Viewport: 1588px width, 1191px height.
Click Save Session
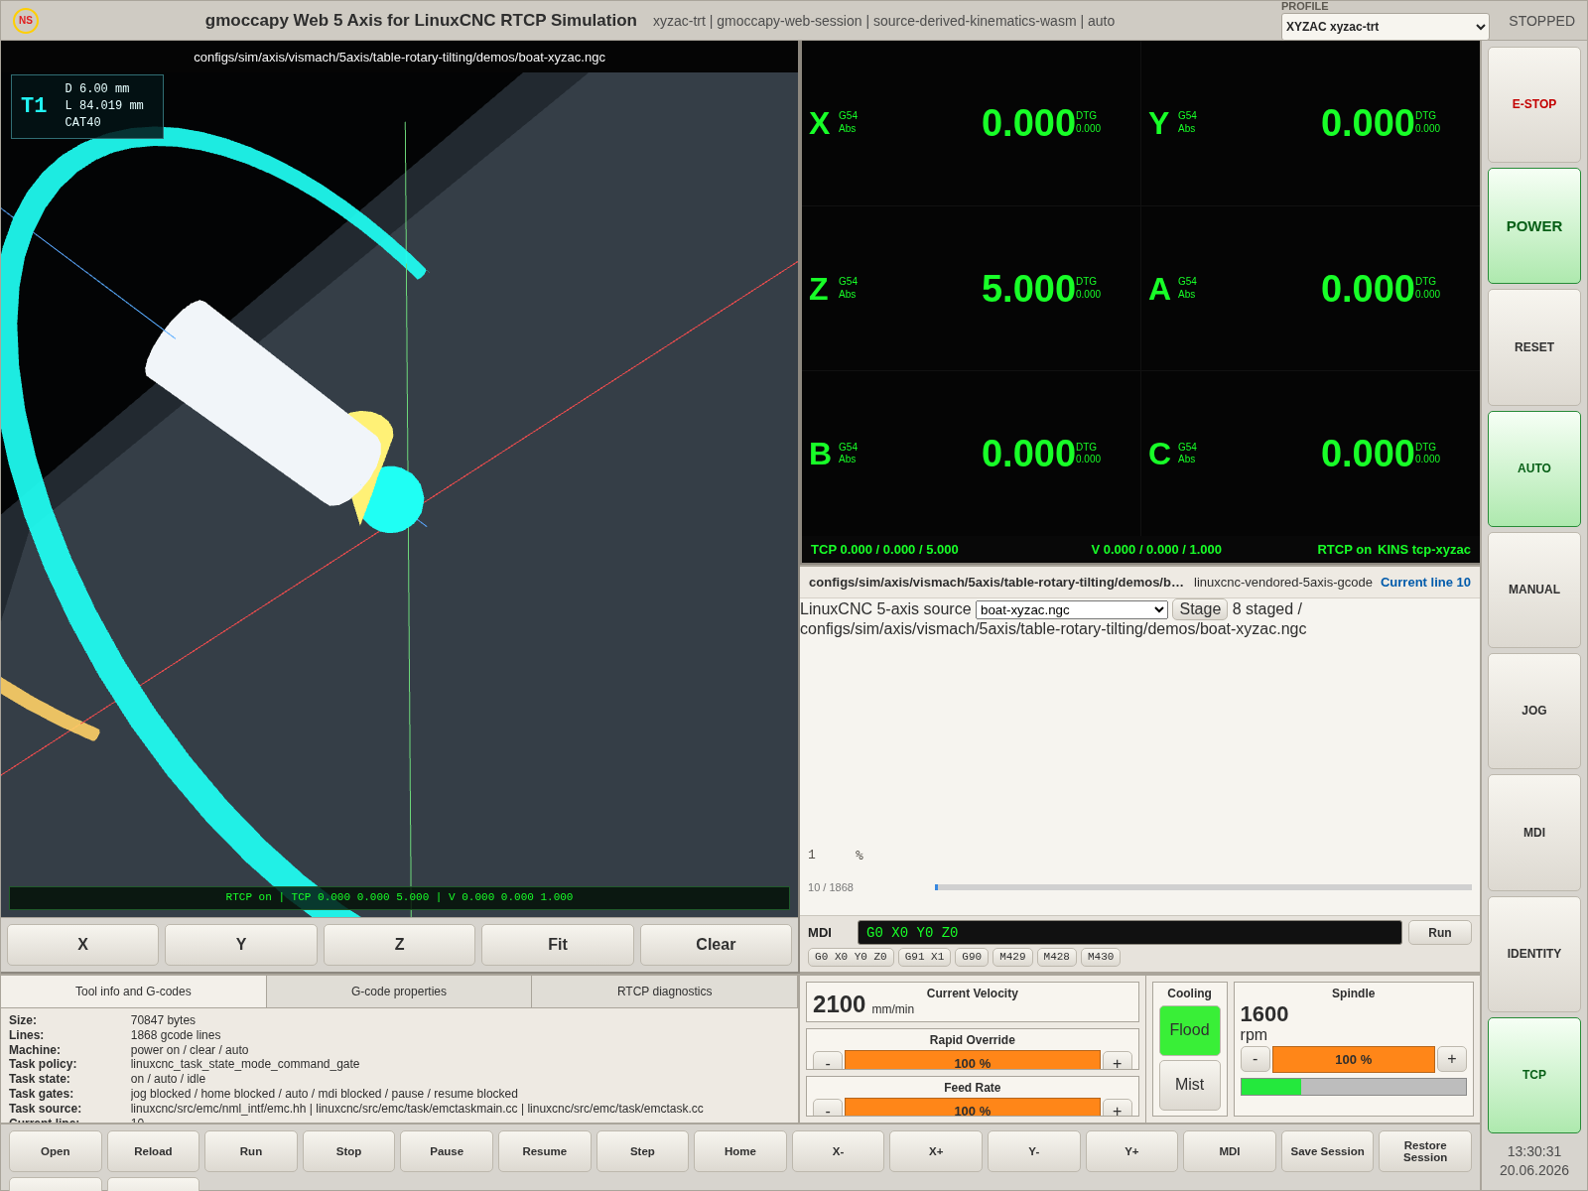point(1327,1151)
